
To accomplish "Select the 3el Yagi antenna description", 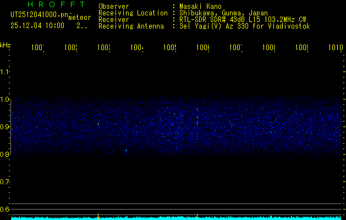I will (244, 26).
